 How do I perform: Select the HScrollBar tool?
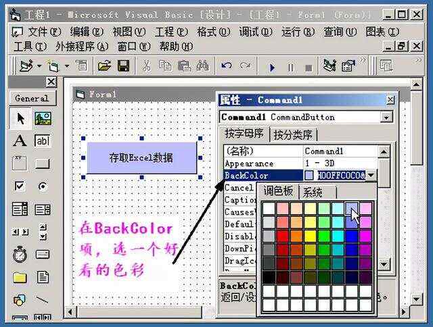click(20, 232)
